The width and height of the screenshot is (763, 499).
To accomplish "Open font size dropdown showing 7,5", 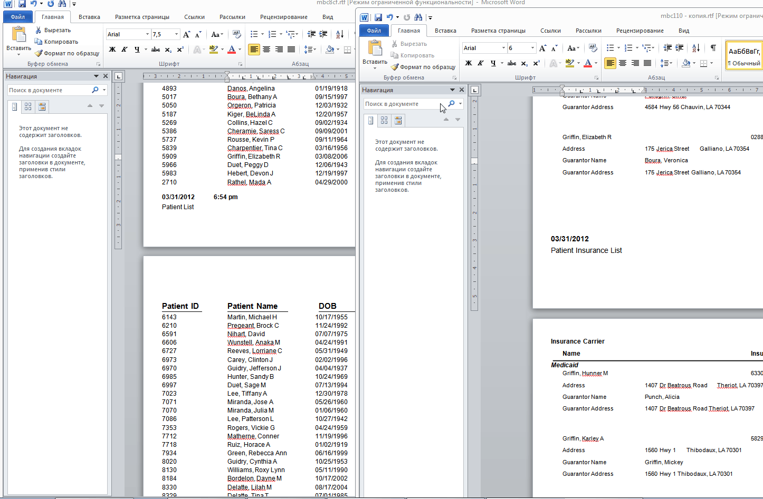I will click(176, 34).
